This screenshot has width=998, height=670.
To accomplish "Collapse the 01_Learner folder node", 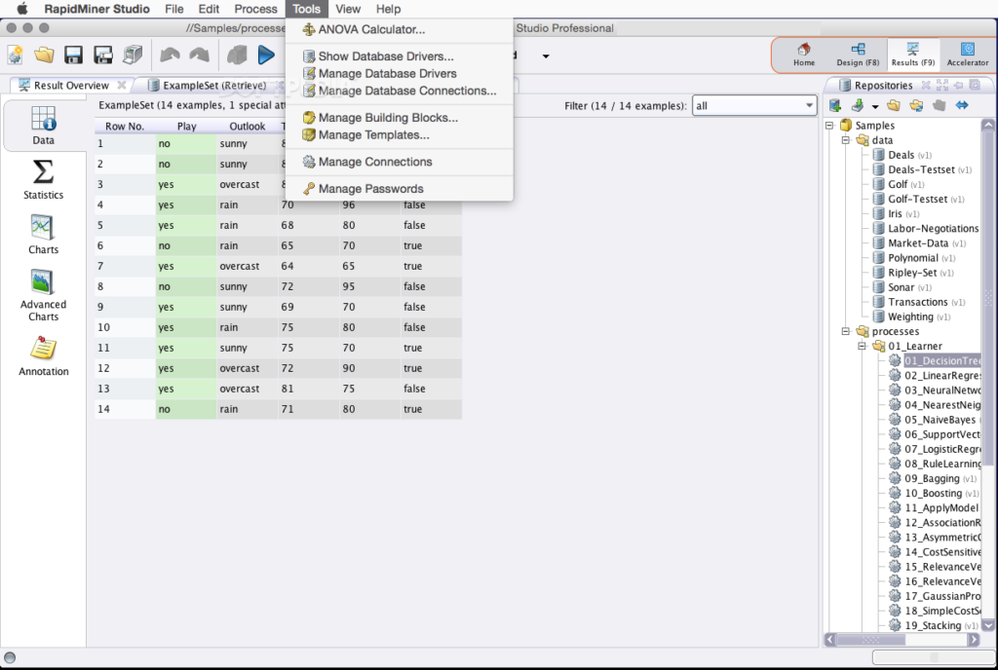I will click(862, 346).
